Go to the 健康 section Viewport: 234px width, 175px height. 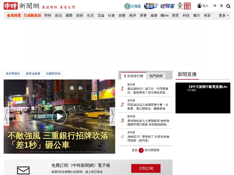tap(154, 15)
